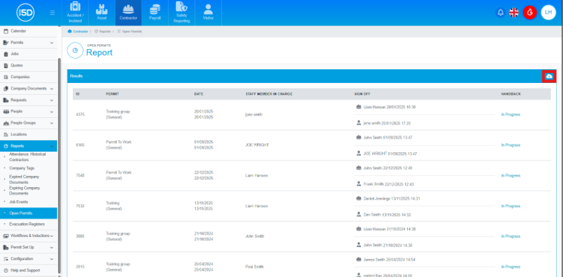Click the notifications bell icon
The width and height of the screenshot is (563, 277).
[500, 12]
